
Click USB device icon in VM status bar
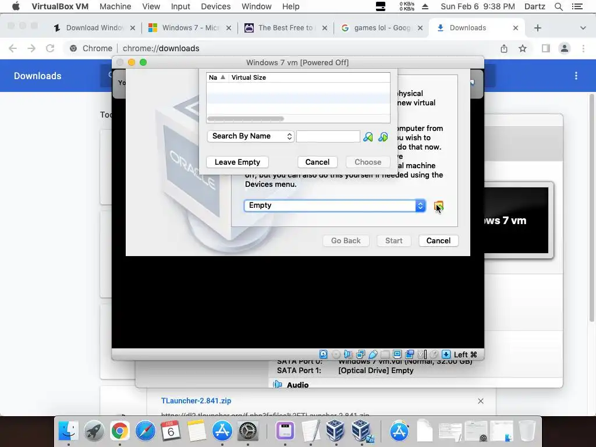click(x=373, y=354)
